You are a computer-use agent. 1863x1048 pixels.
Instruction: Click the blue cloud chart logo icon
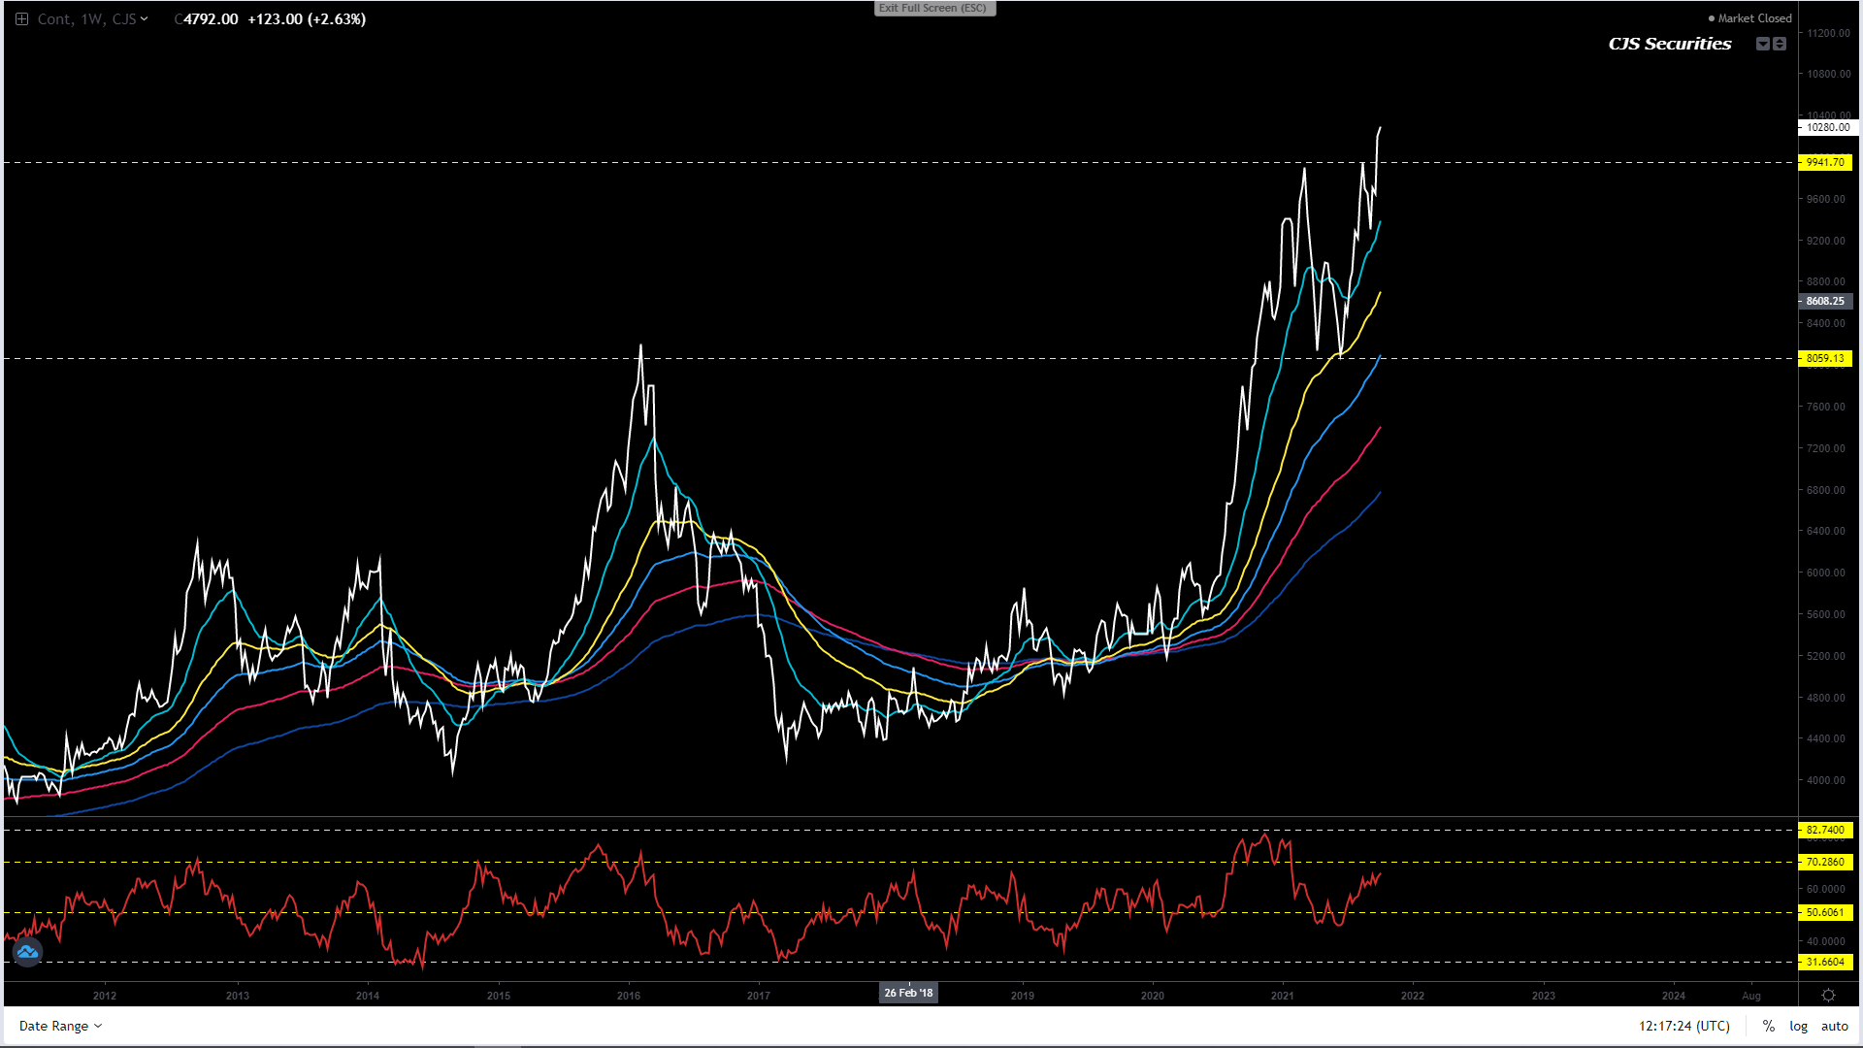[x=27, y=952]
